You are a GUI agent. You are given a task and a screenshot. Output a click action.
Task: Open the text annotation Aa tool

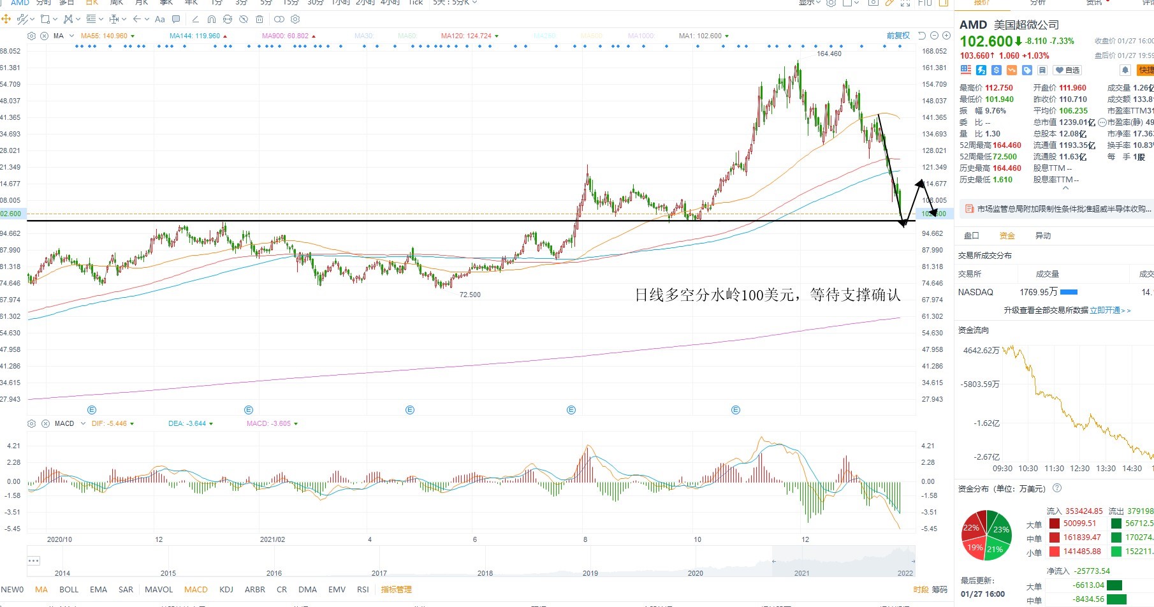[160, 19]
